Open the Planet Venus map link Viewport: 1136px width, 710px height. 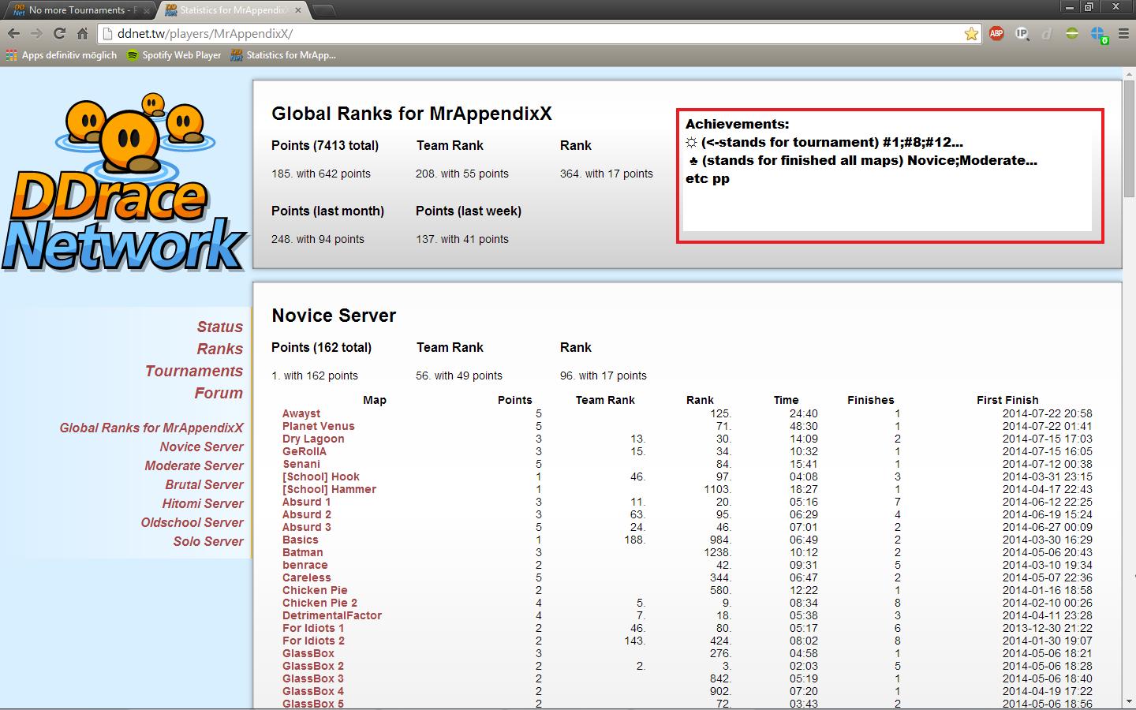point(318,426)
